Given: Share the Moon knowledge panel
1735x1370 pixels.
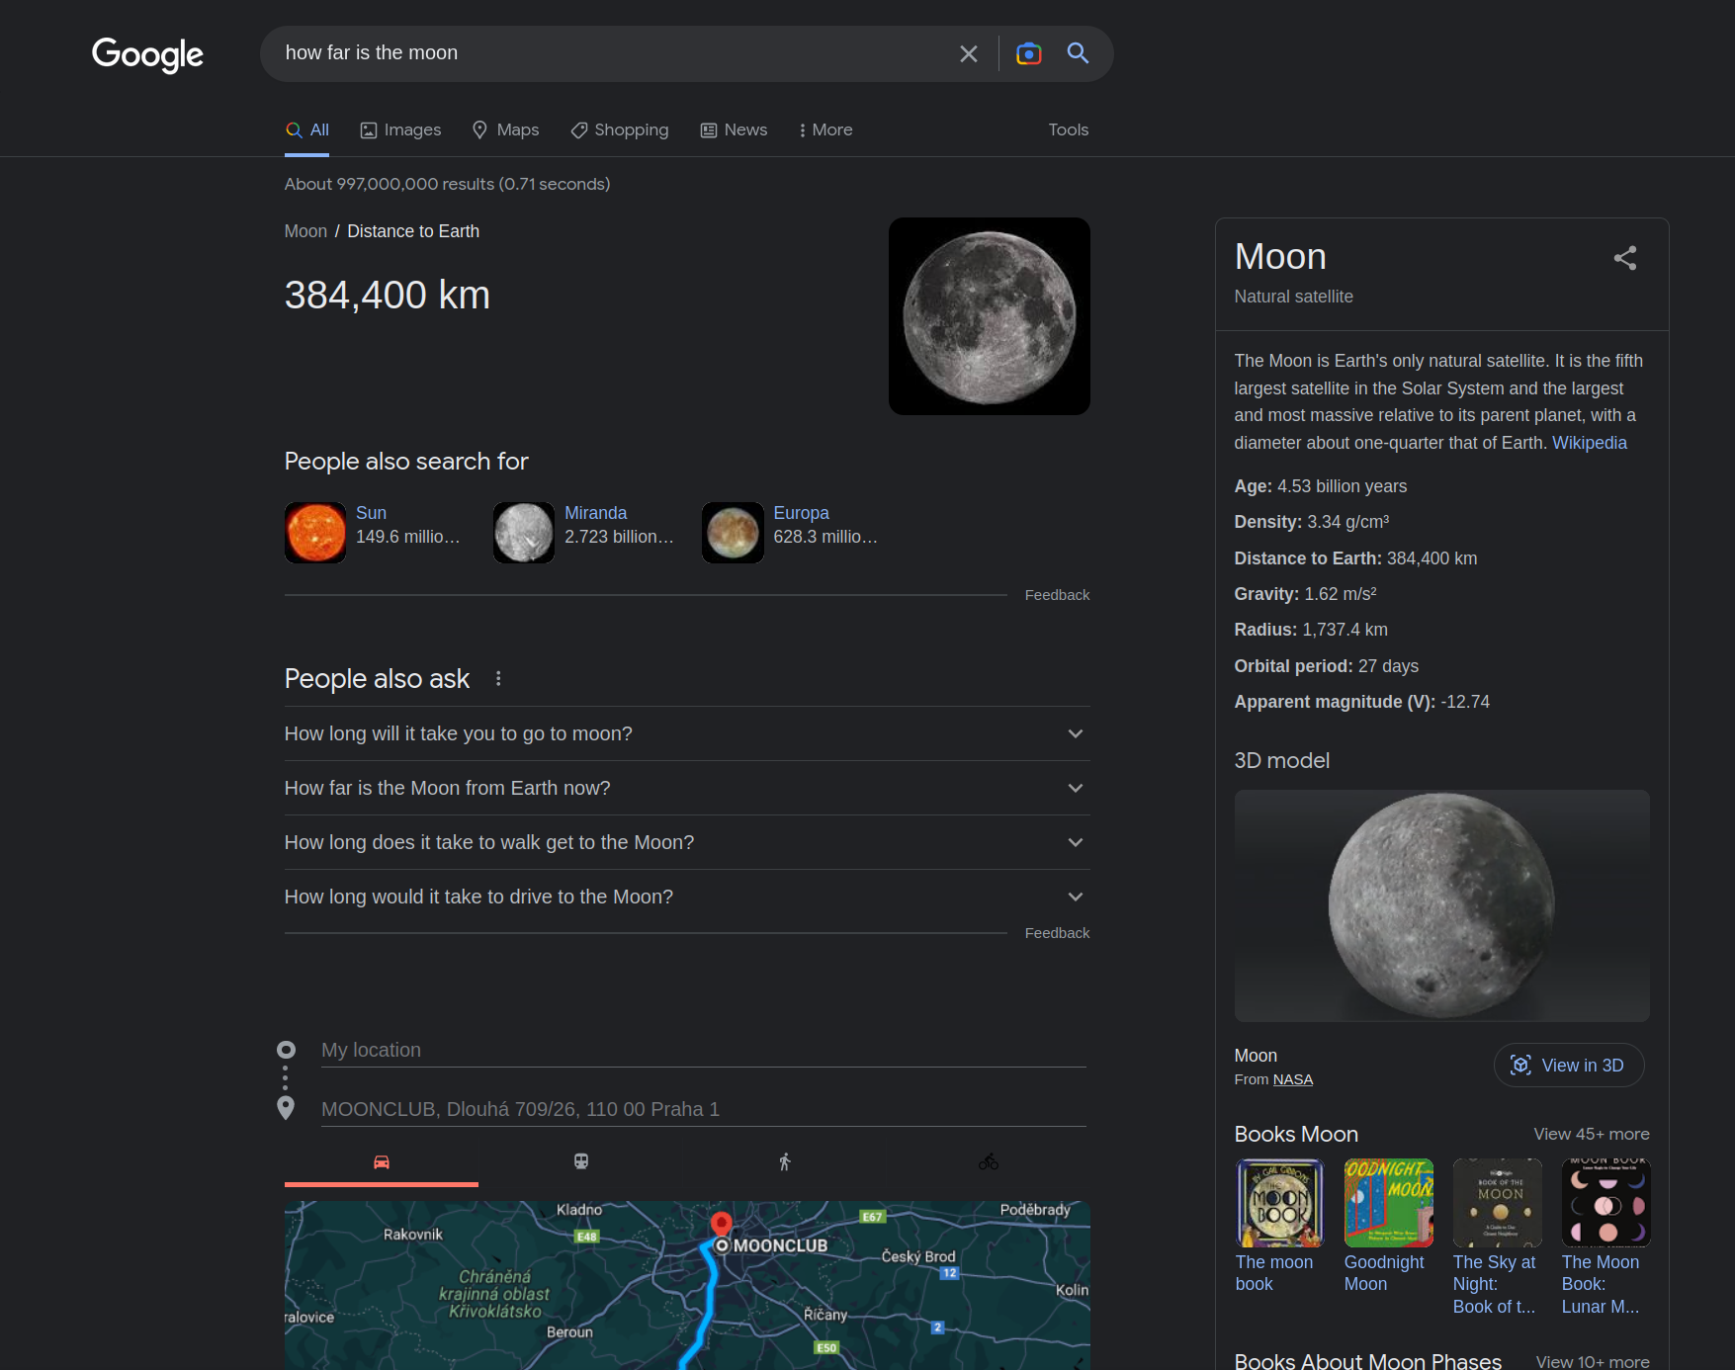Looking at the screenshot, I should point(1624,258).
